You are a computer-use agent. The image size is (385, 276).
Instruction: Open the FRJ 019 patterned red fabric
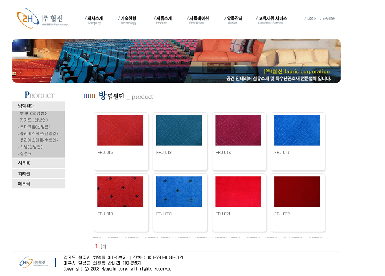[120, 192]
